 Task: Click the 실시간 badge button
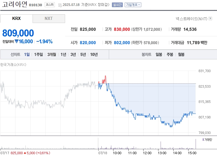[117, 5]
